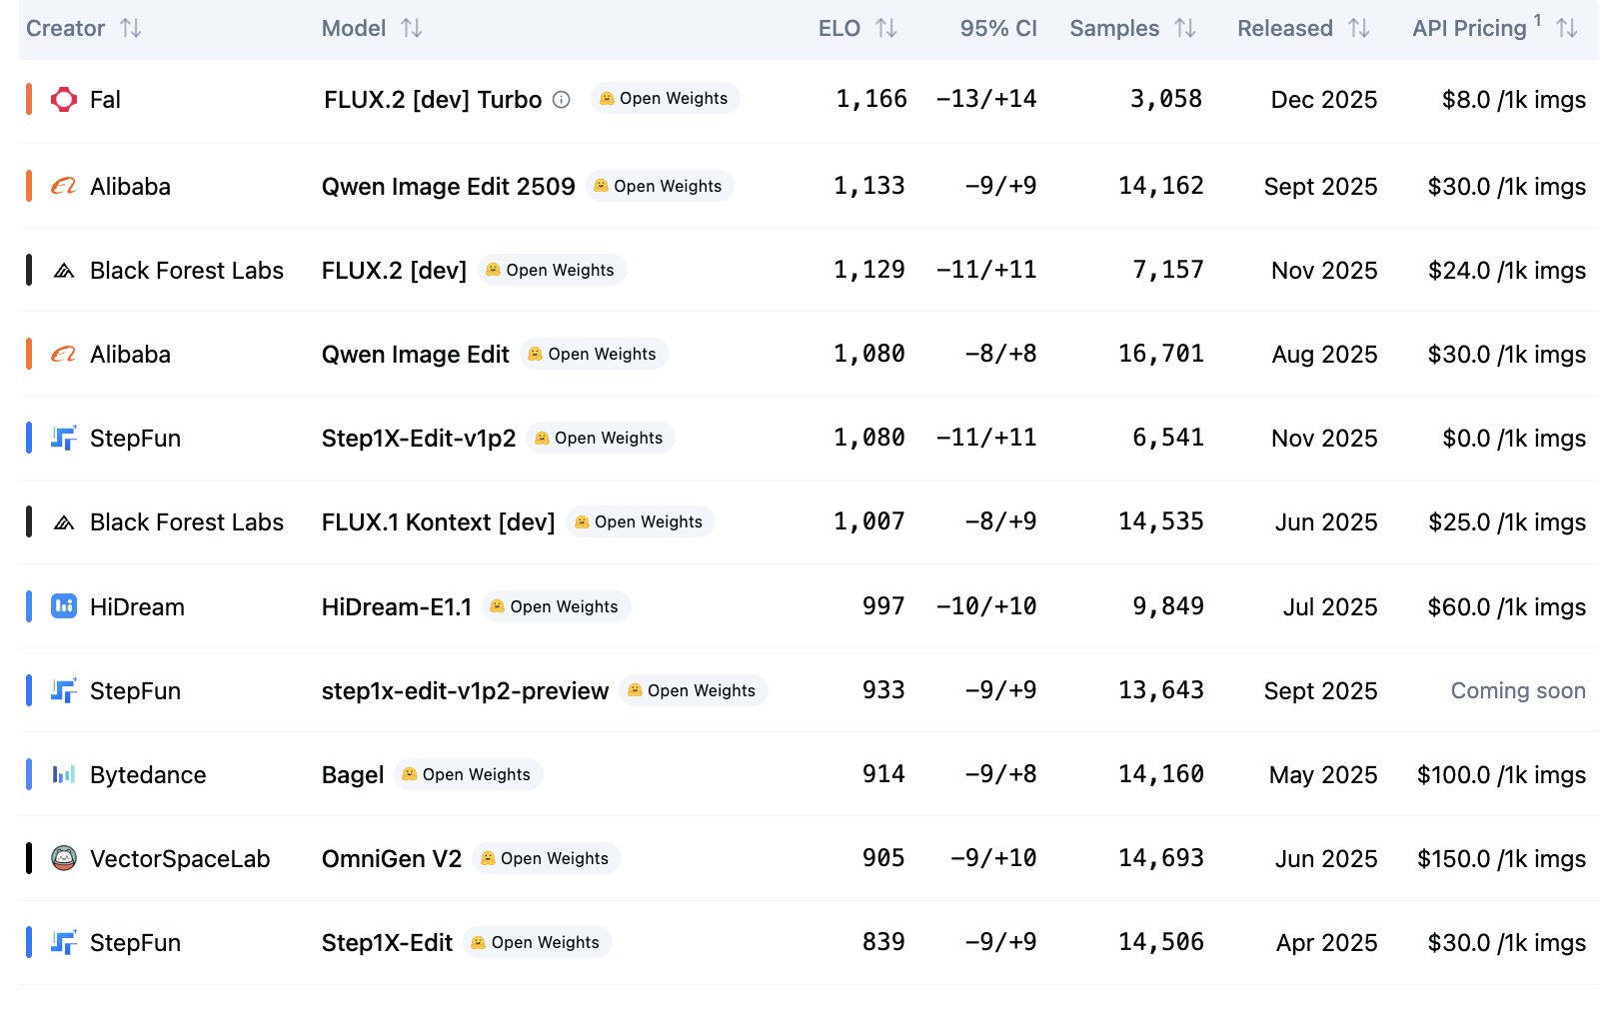Click the VectorSpaceLab avatar icon

(64, 858)
